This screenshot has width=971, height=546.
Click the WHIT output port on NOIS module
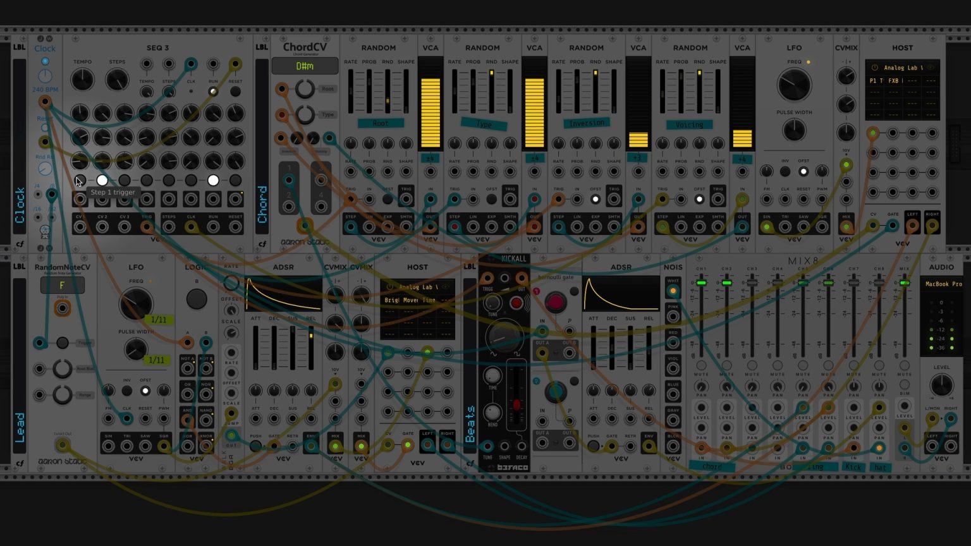[x=673, y=291]
